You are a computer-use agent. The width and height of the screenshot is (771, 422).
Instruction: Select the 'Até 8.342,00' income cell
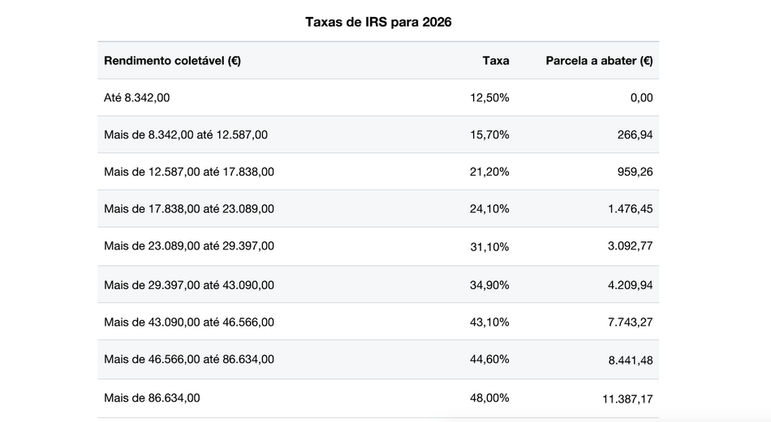pos(137,98)
